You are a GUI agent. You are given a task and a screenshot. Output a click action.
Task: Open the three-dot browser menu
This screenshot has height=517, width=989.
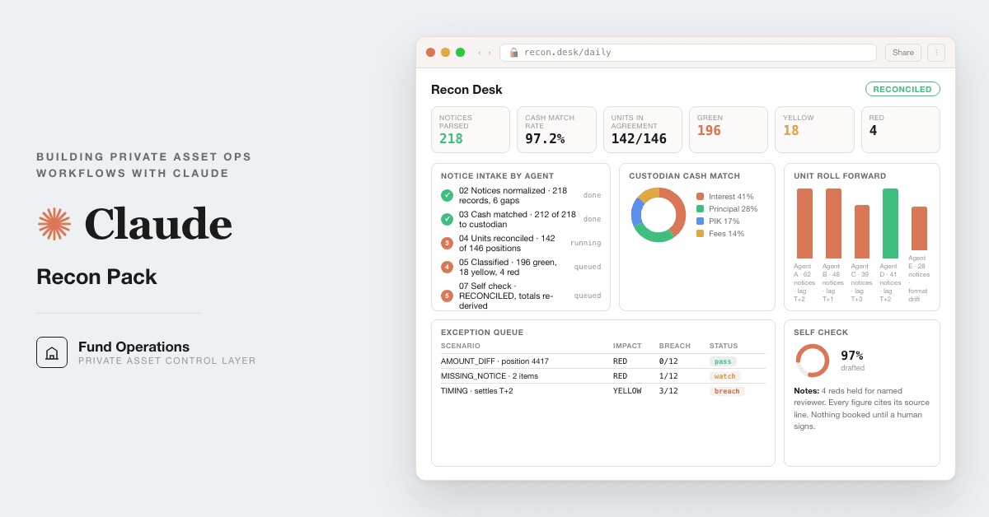click(936, 53)
